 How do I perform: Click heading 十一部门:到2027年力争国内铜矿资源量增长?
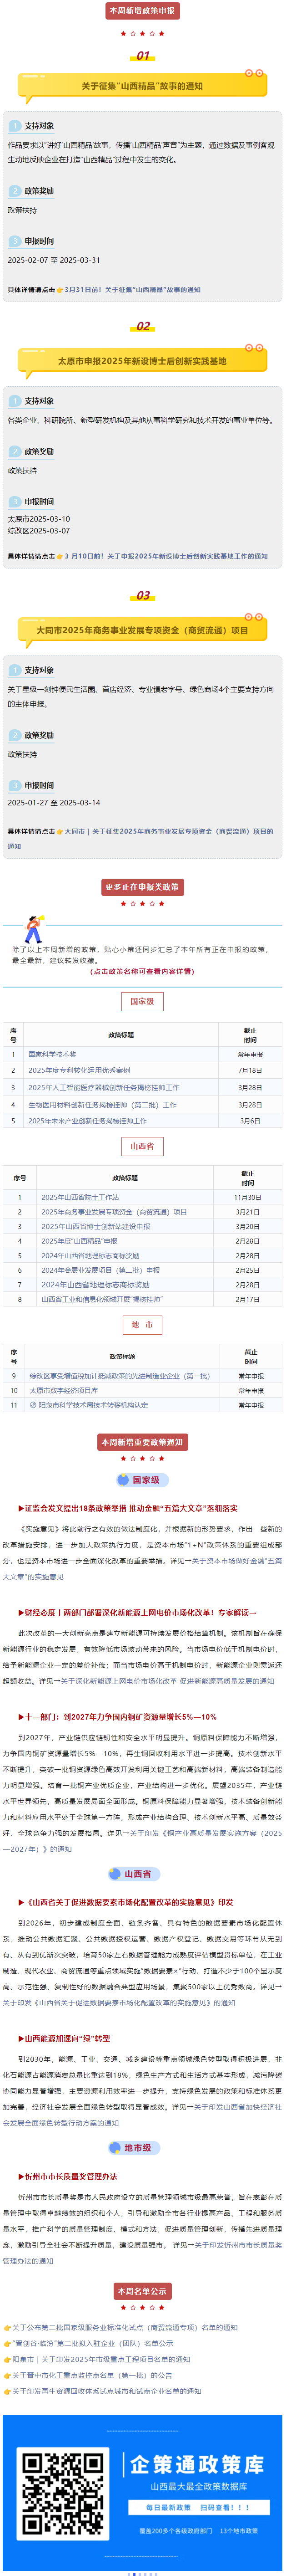(x=118, y=1716)
